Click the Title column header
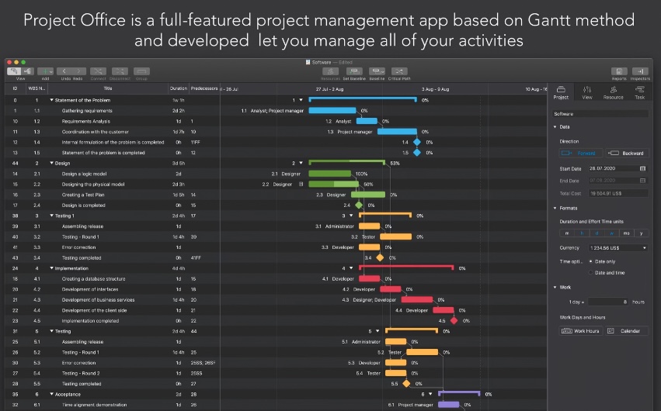661x411 pixels. click(108, 88)
